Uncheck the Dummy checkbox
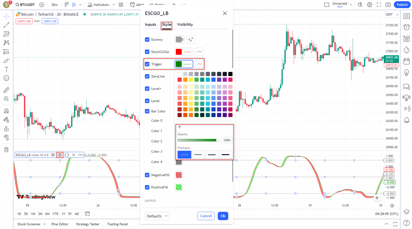 coord(147,39)
